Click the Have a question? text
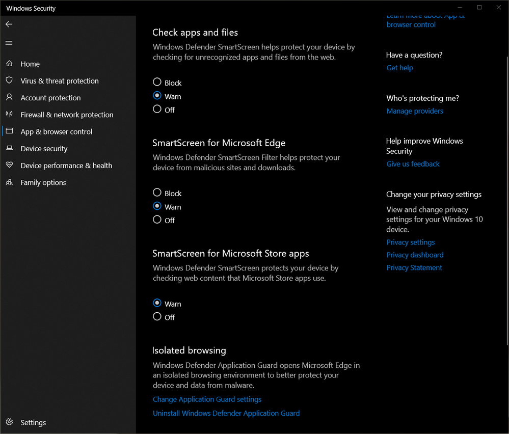This screenshot has height=434, width=509. click(x=414, y=55)
